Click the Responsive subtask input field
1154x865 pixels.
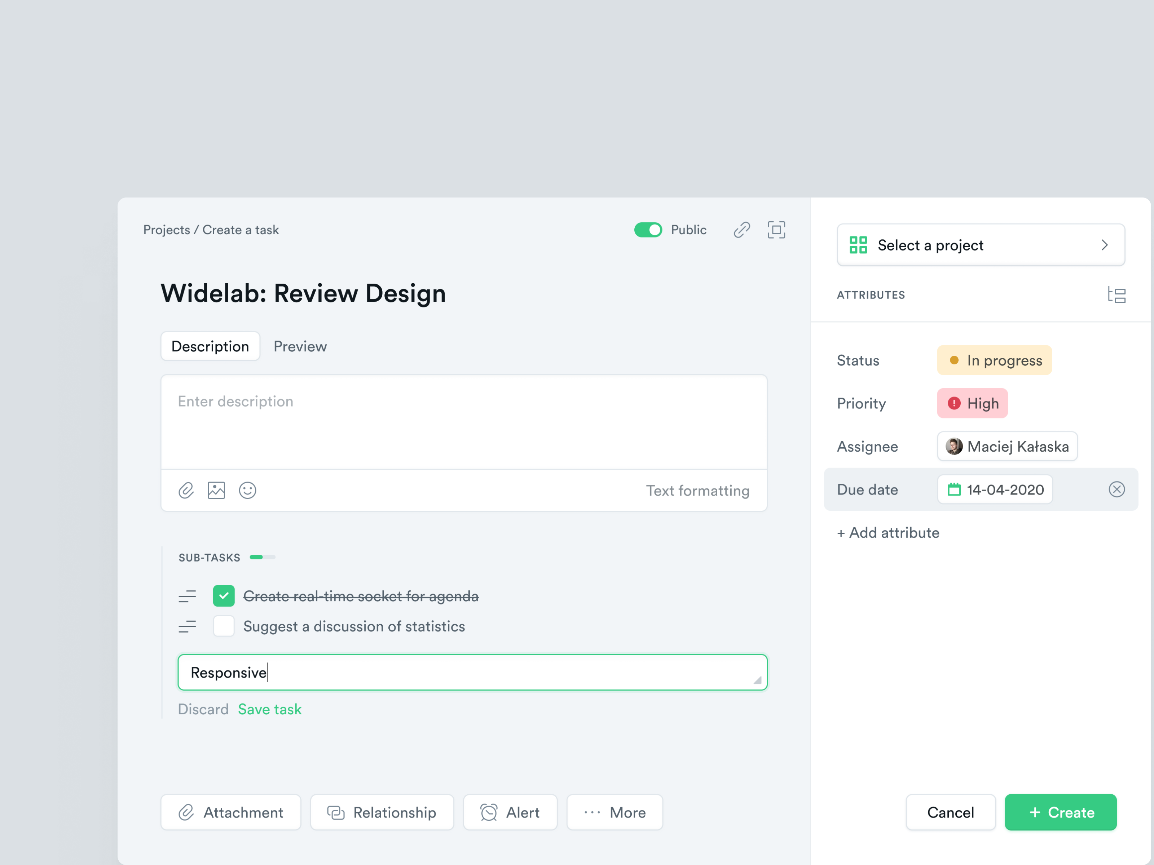(x=472, y=672)
